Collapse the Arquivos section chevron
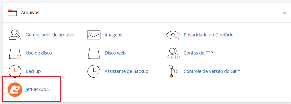Screen dimensions: 291x104 coord(284,13)
